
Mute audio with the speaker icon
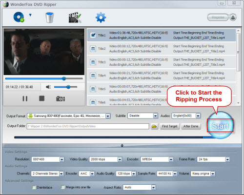point(48,87)
